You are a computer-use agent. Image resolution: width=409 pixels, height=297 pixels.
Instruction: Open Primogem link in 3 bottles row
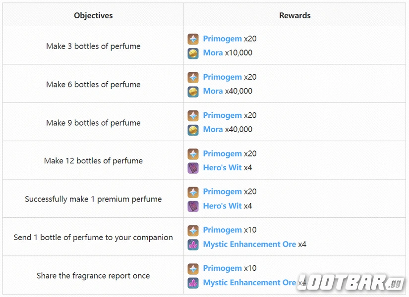222,39
